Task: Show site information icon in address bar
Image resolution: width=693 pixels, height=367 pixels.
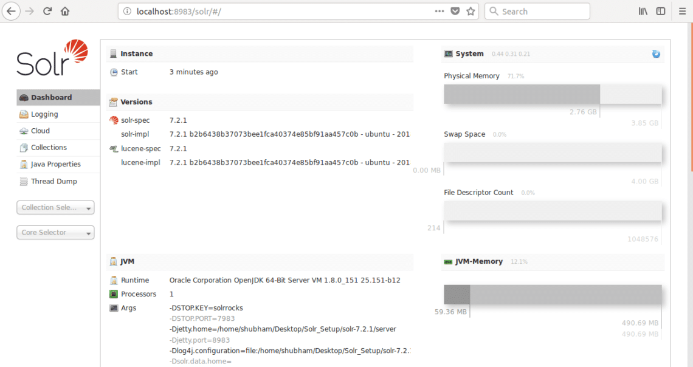Action: [x=127, y=12]
